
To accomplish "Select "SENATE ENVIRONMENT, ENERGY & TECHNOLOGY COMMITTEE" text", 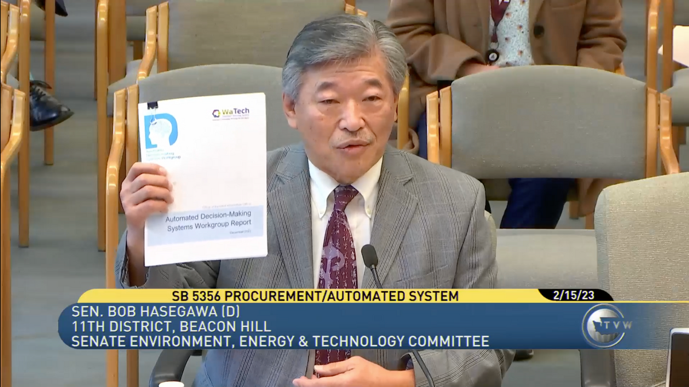I will pos(280,342).
